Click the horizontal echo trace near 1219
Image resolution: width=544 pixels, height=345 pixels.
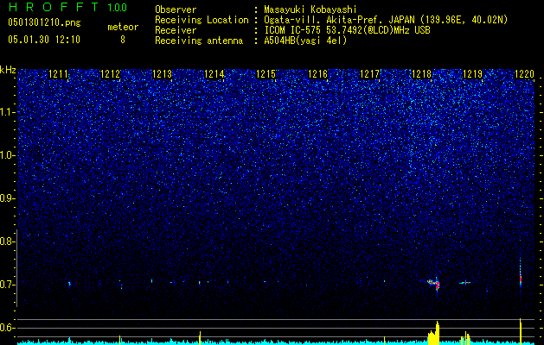tap(465, 283)
